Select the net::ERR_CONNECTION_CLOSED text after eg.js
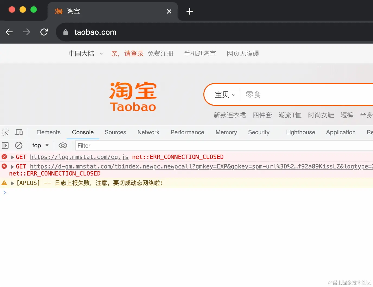373x287 pixels. coord(178,157)
